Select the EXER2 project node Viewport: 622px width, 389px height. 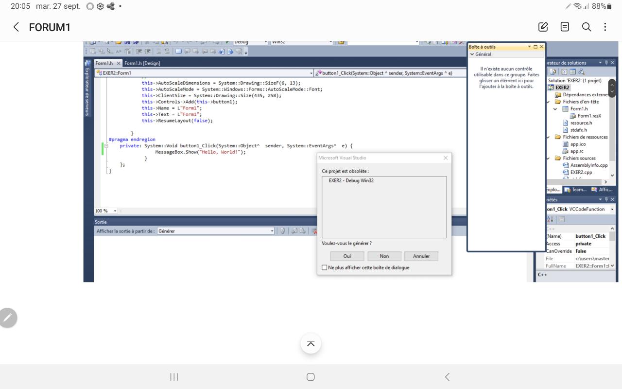562,88
